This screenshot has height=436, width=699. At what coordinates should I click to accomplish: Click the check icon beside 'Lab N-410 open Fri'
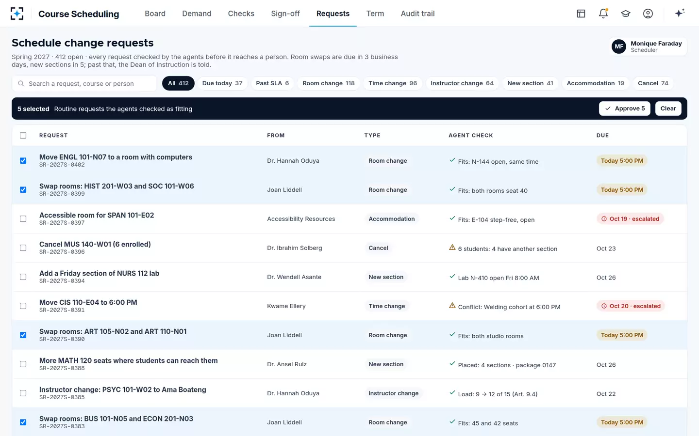(452, 277)
